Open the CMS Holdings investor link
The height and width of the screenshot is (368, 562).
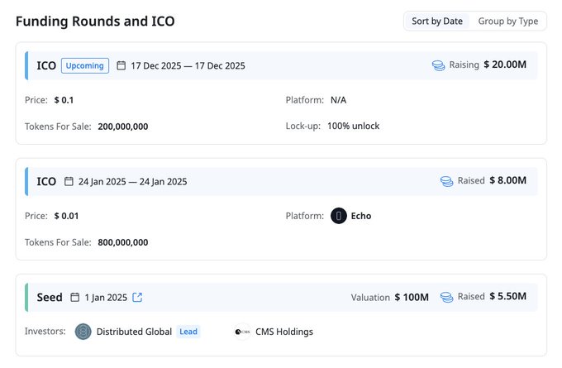(x=284, y=332)
